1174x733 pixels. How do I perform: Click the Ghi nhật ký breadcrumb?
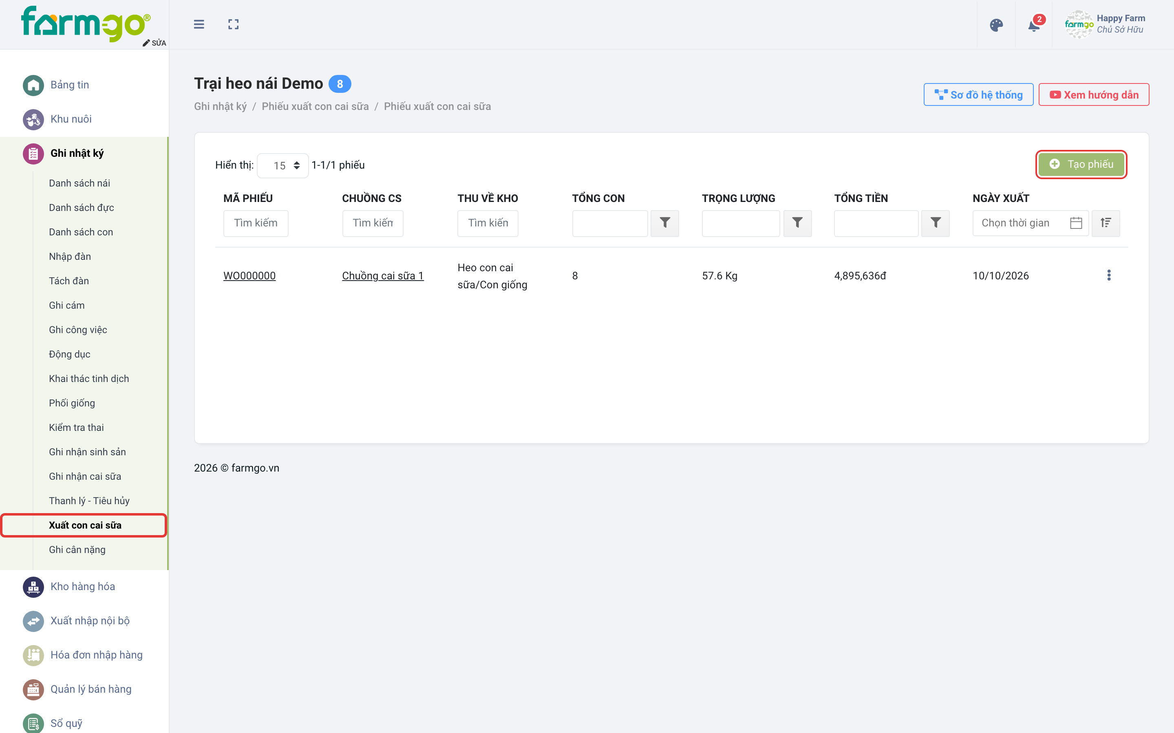pos(220,106)
